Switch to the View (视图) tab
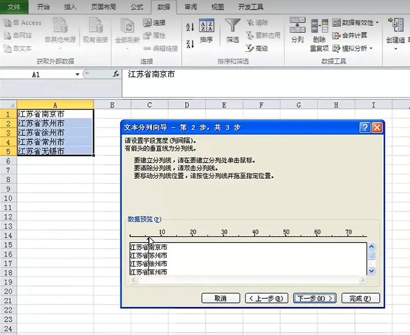The width and height of the screenshot is (410, 335). (x=217, y=7)
